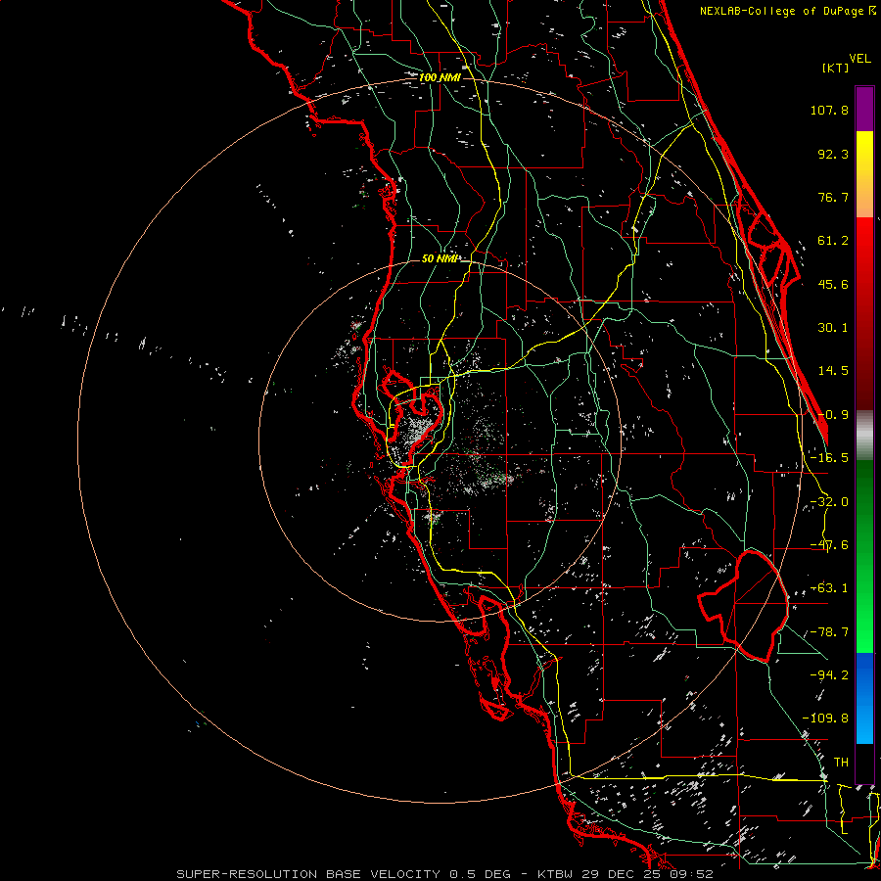Click the blue segment of the velocity color bar
This screenshot has width=881, height=881.
[864, 698]
